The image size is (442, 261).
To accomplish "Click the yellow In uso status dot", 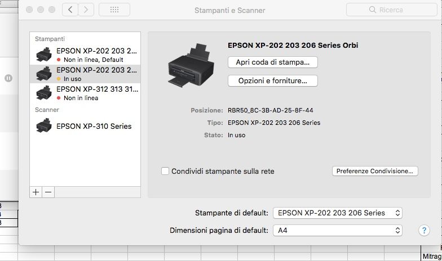I will (x=59, y=79).
